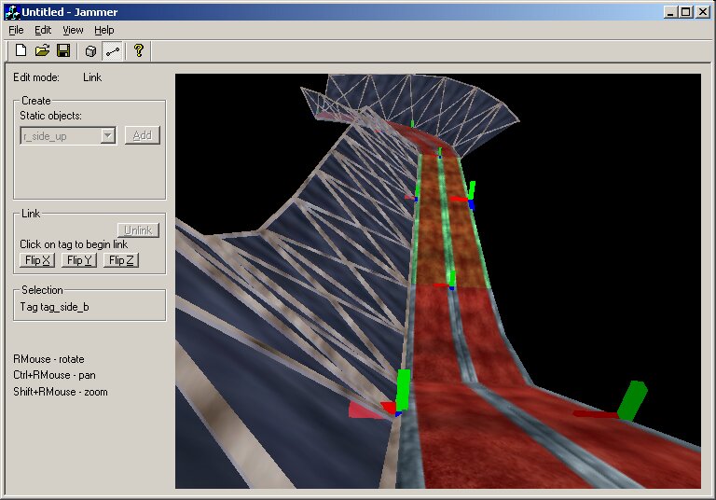Open a file using the folder icon
The image size is (716, 500).
[42, 50]
